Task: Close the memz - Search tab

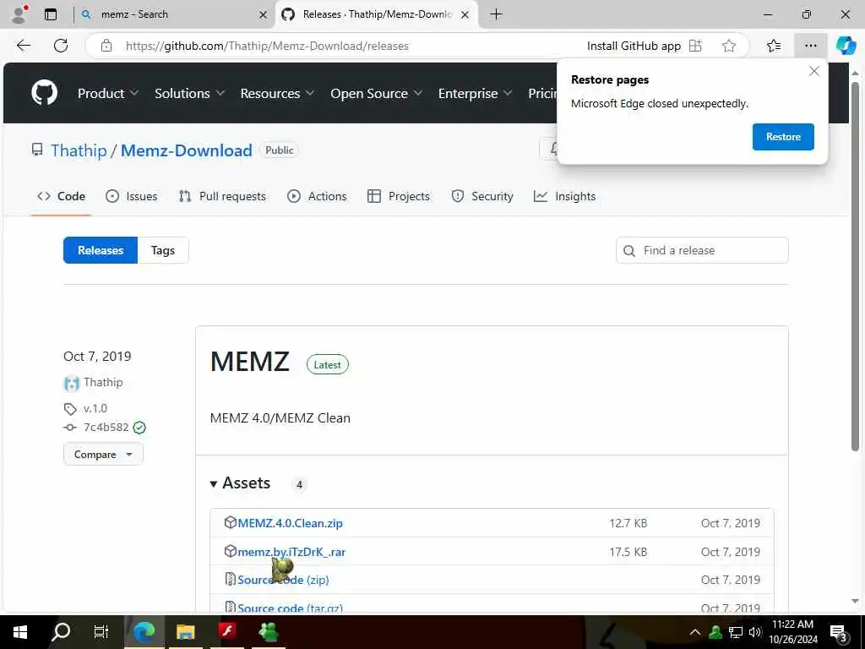Action: click(264, 15)
